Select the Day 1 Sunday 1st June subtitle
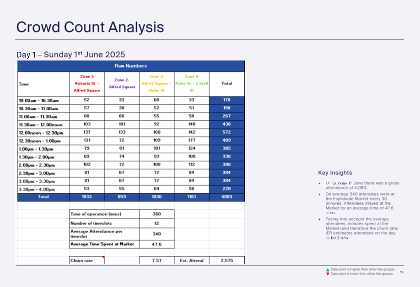Image resolution: width=420 pixels, height=287 pixels. tap(70, 54)
